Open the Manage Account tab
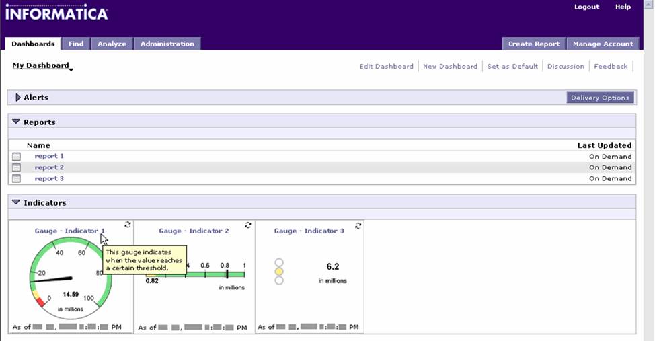Viewport: 655px width, 341px height. (x=603, y=44)
